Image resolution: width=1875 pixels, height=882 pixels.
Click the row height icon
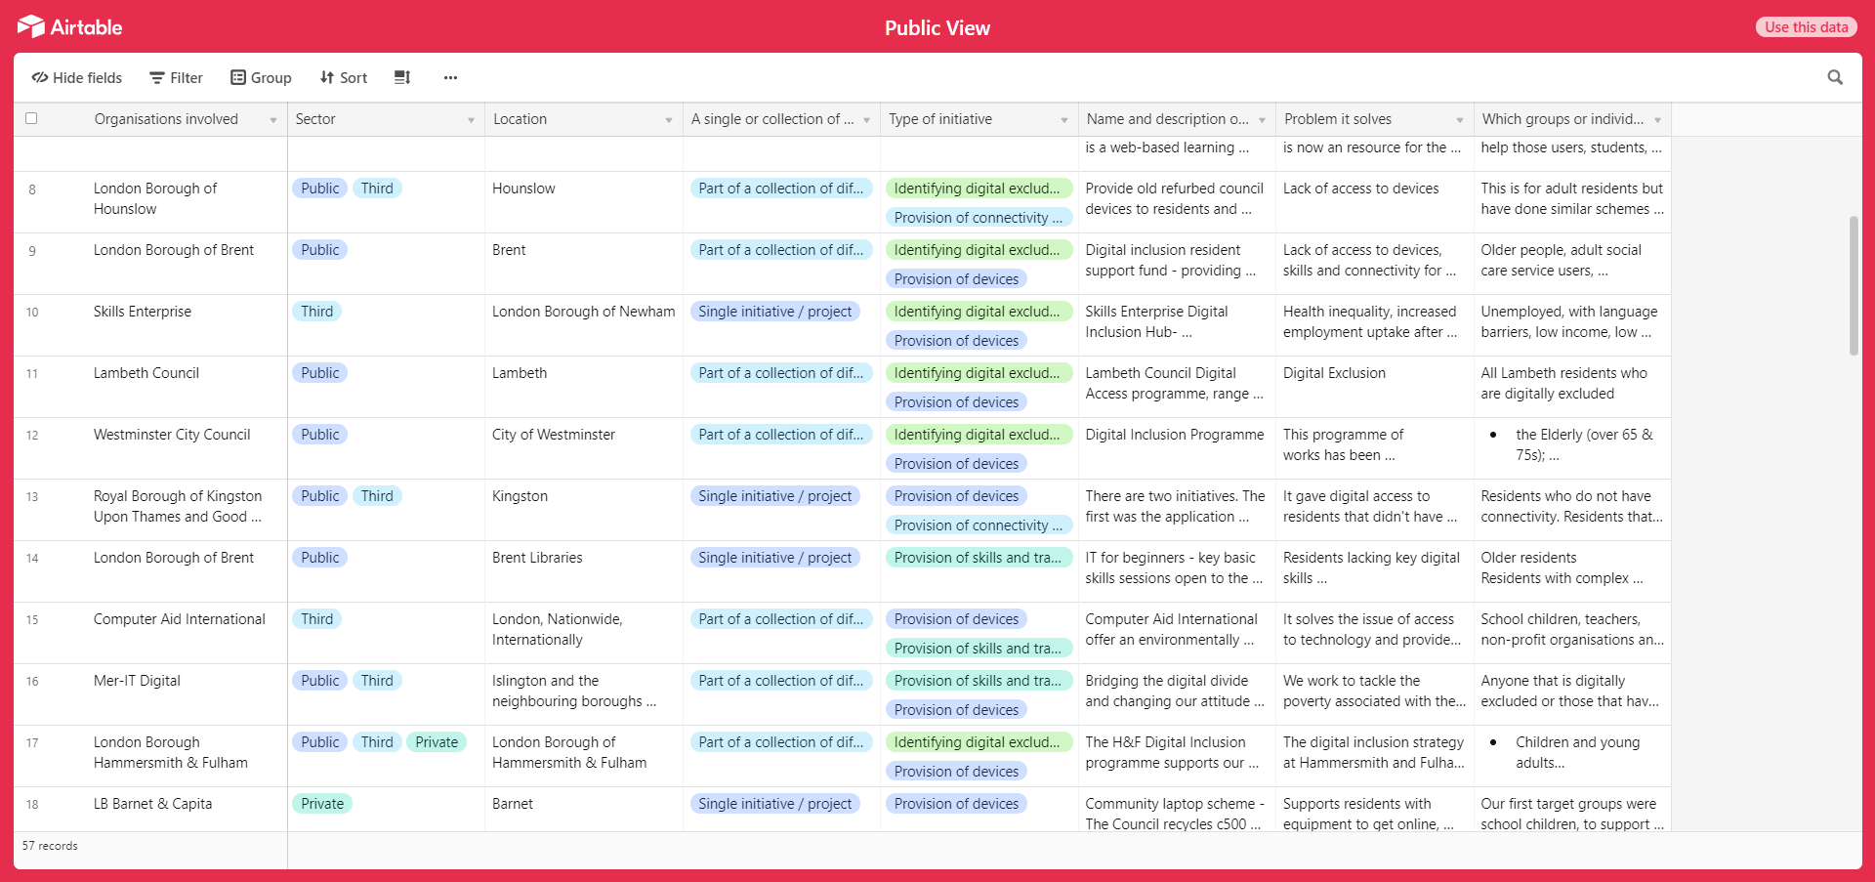tap(401, 77)
